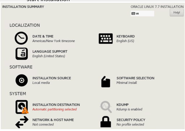Click 'No profile selected' status text
Image resolution: width=185 pixels, height=131 pixels.
[x=130, y=125]
